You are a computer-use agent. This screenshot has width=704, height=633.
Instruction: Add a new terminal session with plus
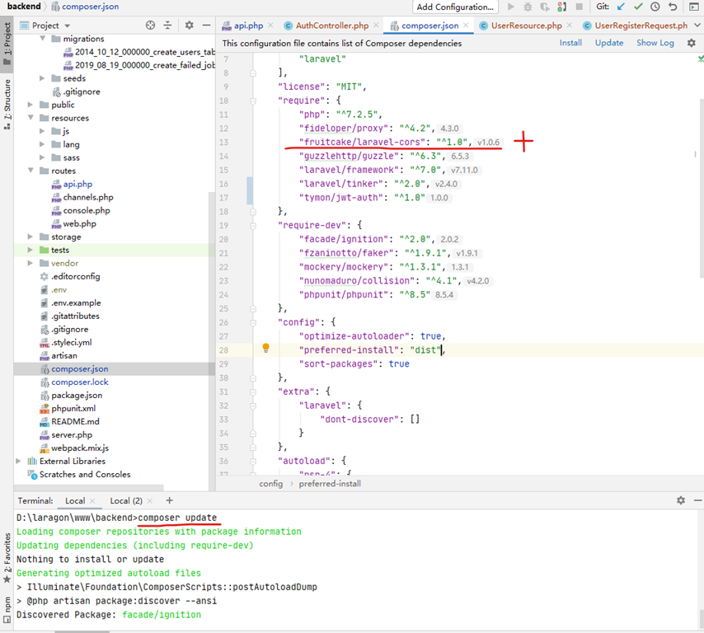pyautogui.click(x=170, y=500)
